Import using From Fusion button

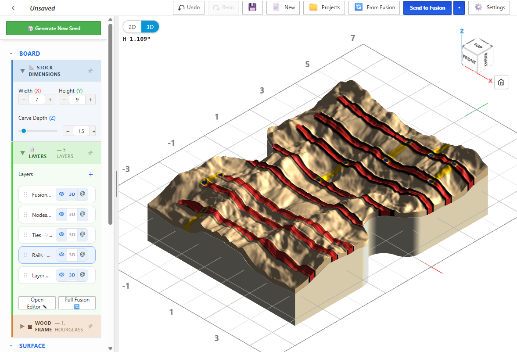click(374, 7)
